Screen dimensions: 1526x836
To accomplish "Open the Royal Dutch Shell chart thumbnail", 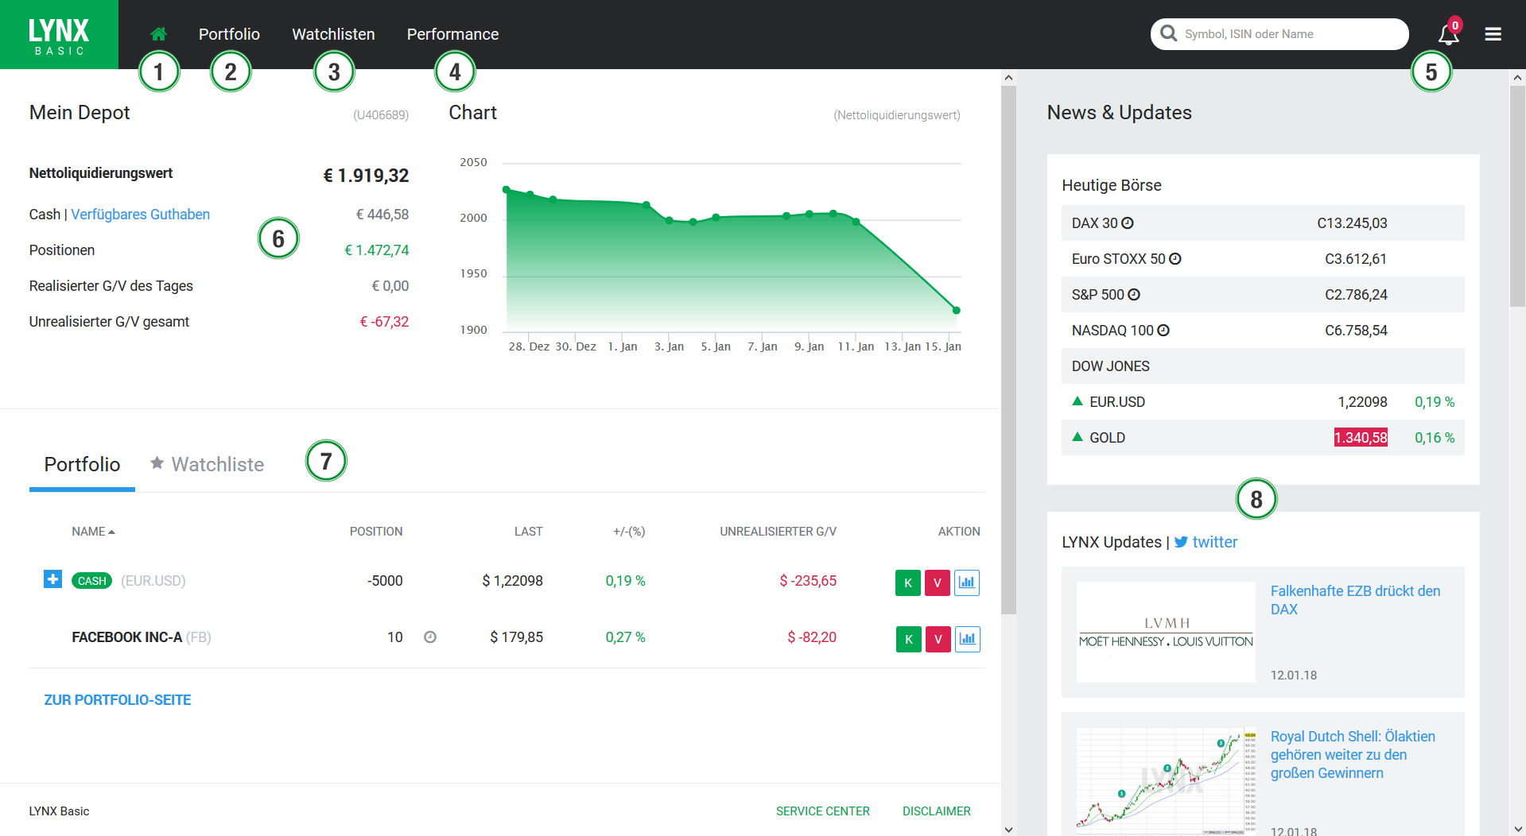I will pyautogui.click(x=1166, y=780).
